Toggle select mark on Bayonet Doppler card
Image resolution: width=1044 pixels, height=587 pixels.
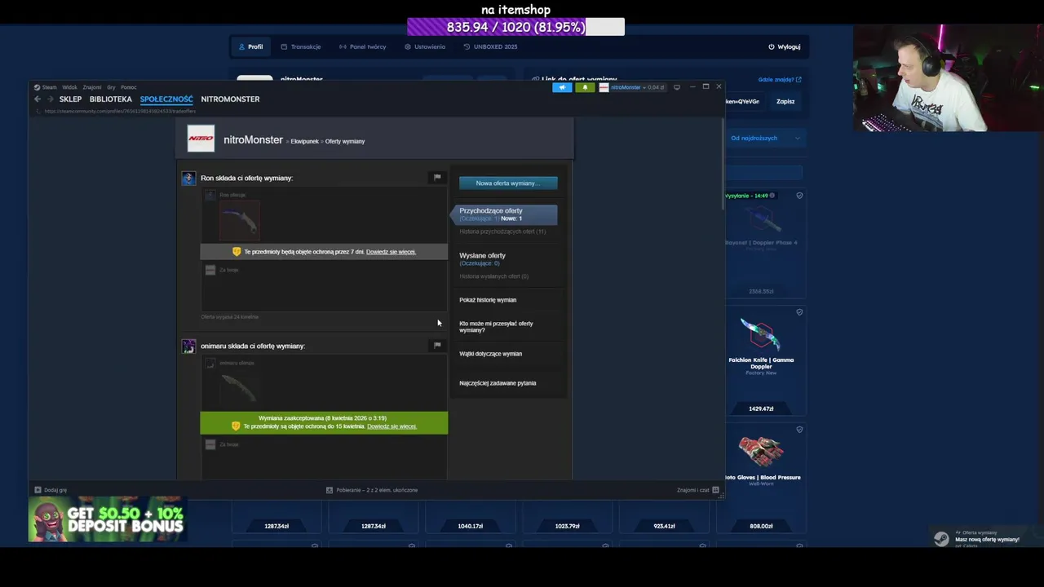pos(799,196)
